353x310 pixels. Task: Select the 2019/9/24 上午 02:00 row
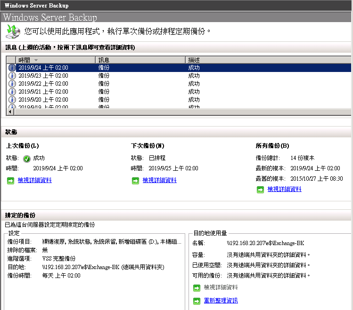179,68
